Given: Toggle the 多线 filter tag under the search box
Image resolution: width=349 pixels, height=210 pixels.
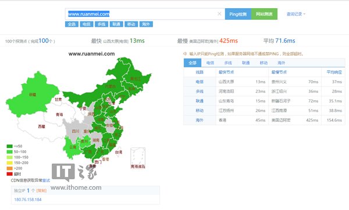Looking at the screenshot, I should pyautogui.click(x=101, y=24).
